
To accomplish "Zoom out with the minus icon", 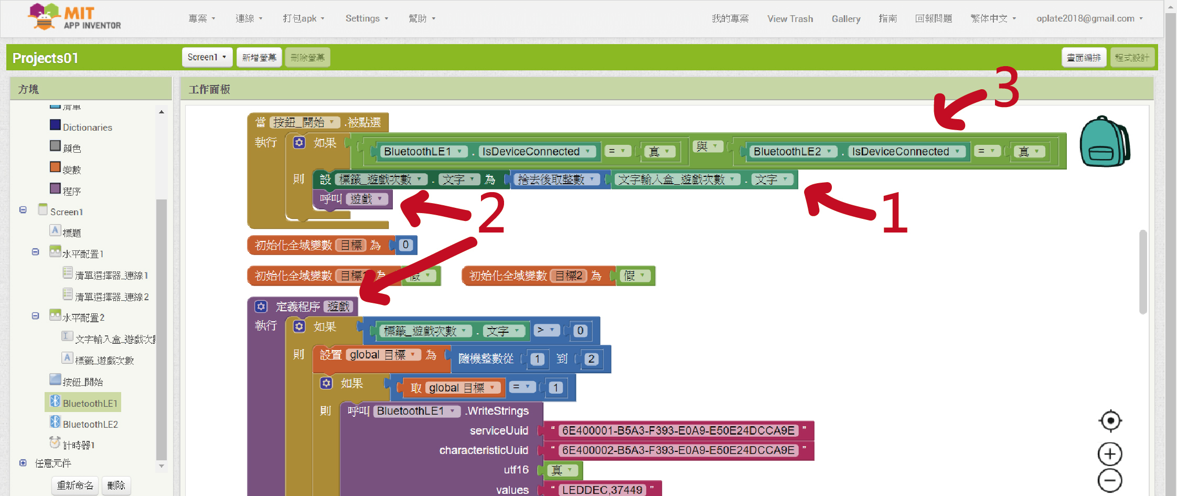I will (x=1110, y=480).
